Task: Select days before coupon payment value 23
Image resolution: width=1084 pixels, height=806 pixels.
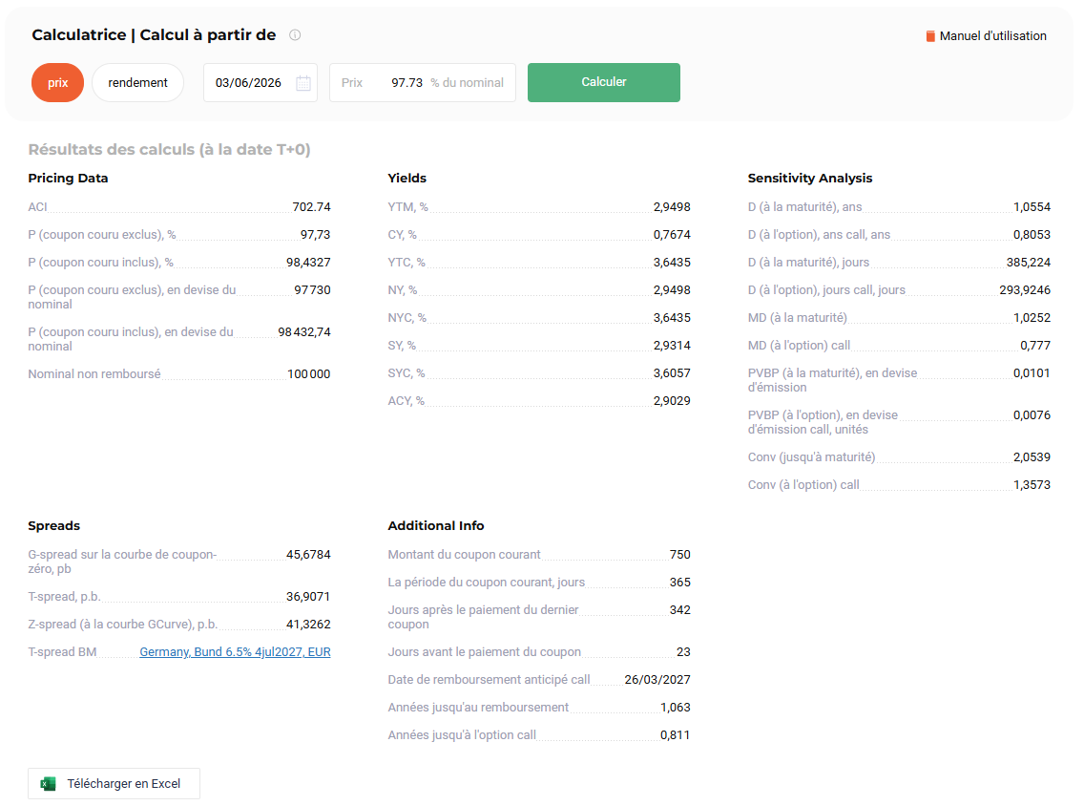Action: [x=683, y=651]
